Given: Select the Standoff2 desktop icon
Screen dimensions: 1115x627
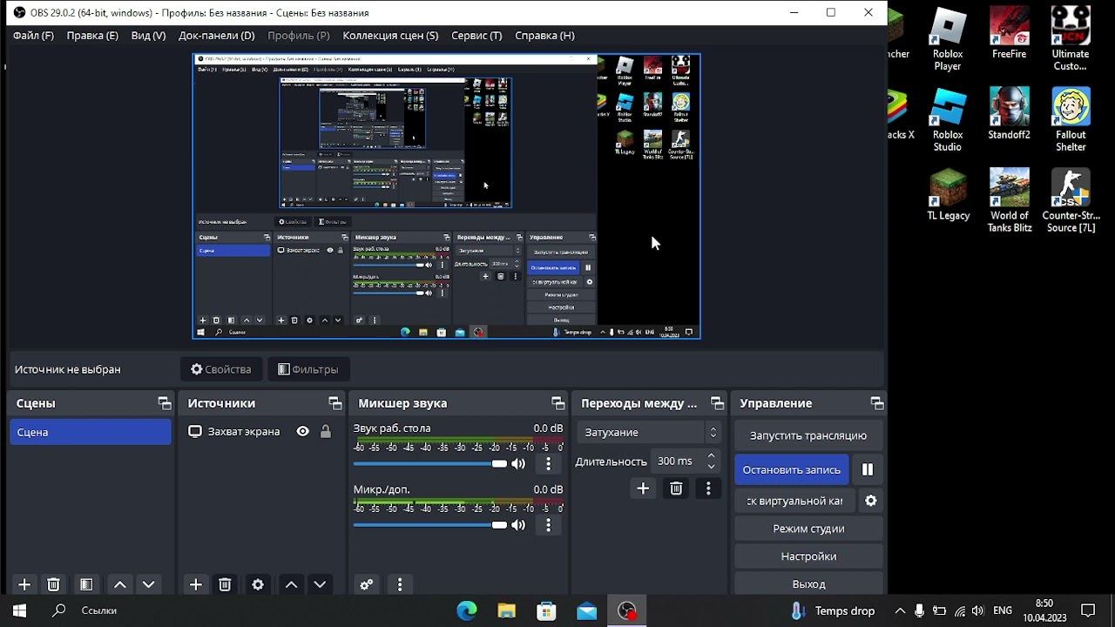Looking at the screenshot, I should 1010,114.
